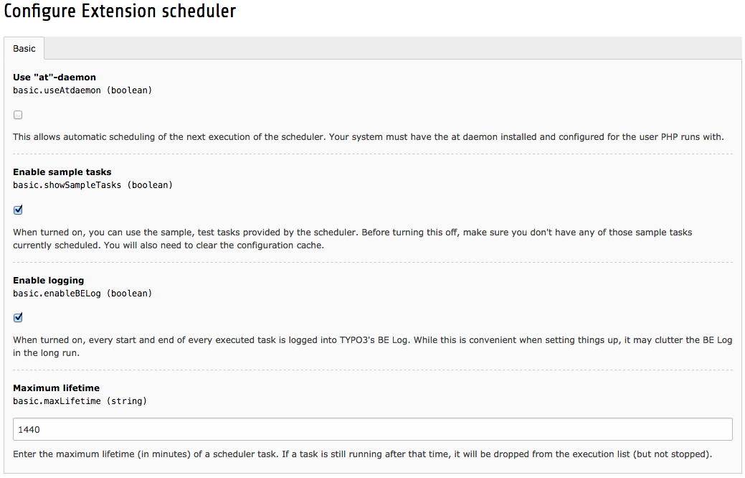This screenshot has height=478, width=745.
Task: Click the maximum lifetime help text
Action: coord(363,454)
